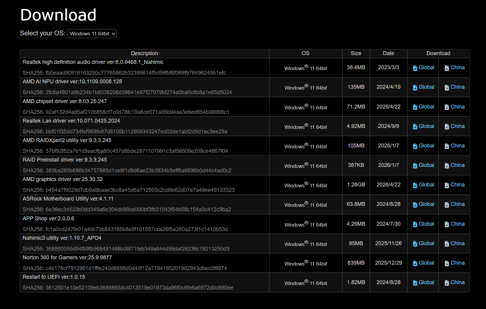The width and height of the screenshot is (486, 309).
Task: Select Restart to UEFI ver:1.0.15 text
Action: [54, 277]
